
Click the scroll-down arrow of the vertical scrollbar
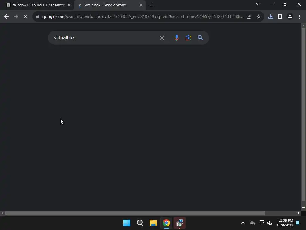303,208
